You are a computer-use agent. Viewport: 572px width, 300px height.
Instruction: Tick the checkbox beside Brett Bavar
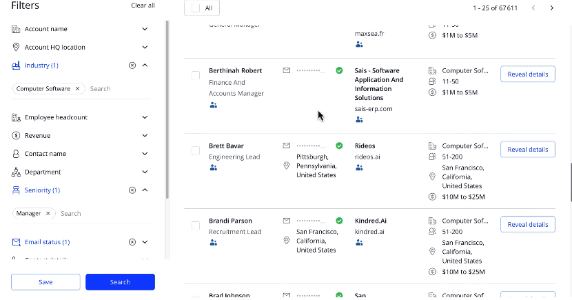[196, 151]
